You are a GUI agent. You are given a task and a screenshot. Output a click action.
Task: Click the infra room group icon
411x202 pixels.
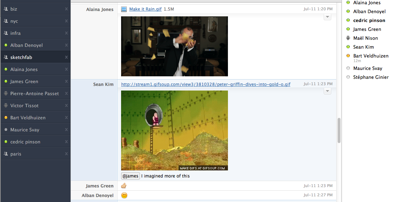(x=6, y=33)
